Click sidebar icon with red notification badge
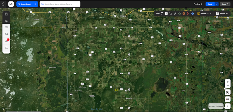Image resolution: width=233 pixels, height=112 pixels. tap(7, 41)
